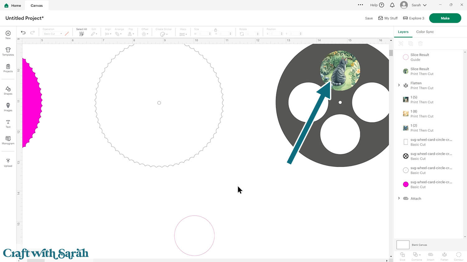The width and height of the screenshot is (467, 262).
Task: Click the Blank Canvas color swatch
Action: [x=403, y=245]
